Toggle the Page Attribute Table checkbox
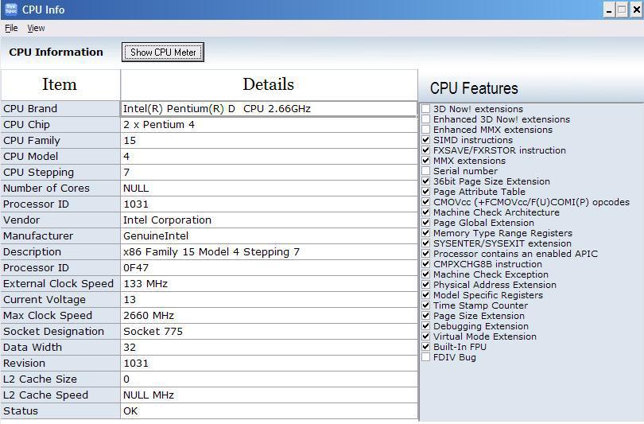 (426, 192)
